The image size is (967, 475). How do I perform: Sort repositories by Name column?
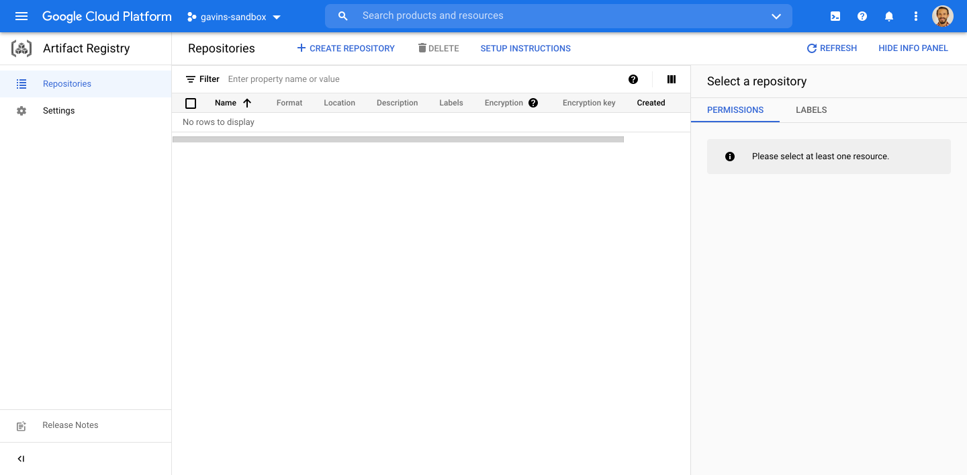click(x=226, y=103)
